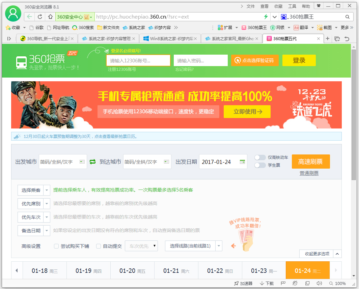The height and width of the screenshot is (289, 359).
Task: Click the password input field
Action: point(201,60)
